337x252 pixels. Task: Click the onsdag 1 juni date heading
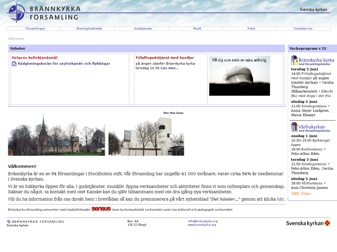click(304, 136)
